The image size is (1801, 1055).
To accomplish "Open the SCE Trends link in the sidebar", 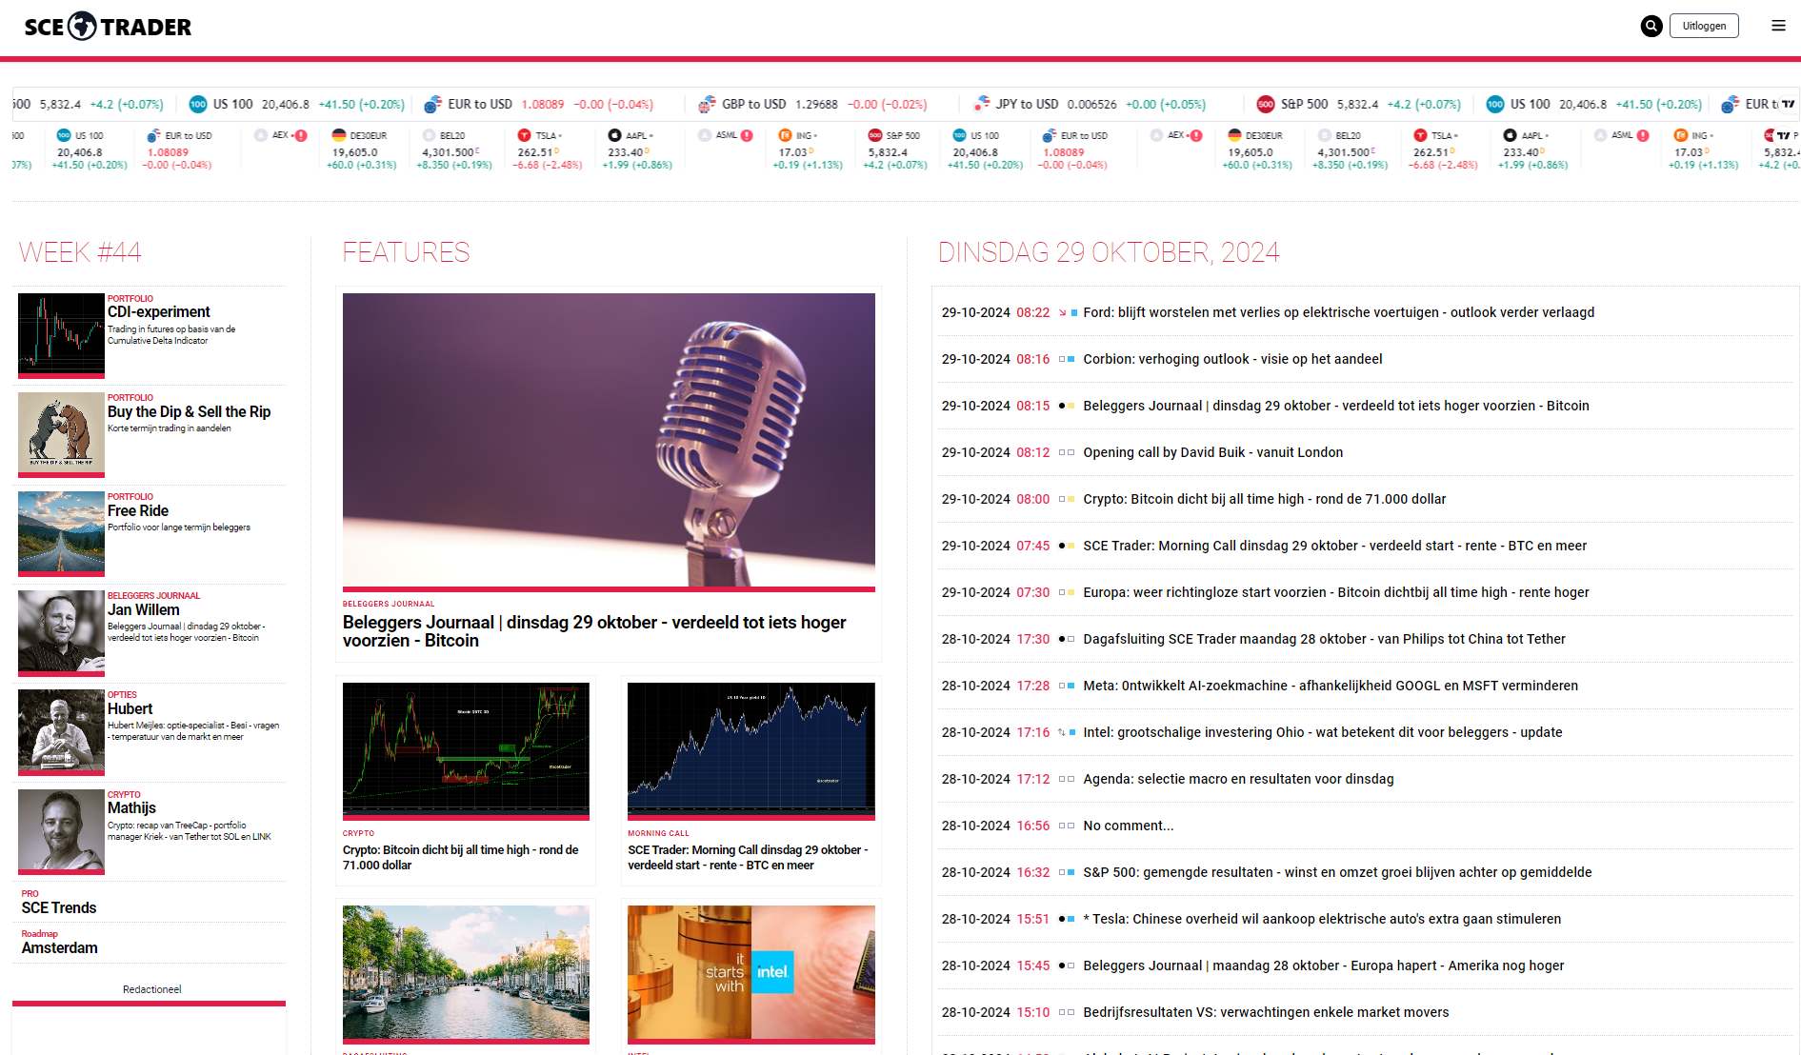I will 58,908.
